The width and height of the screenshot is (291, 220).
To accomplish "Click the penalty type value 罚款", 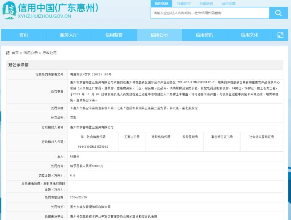I will (x=73, y=118).
